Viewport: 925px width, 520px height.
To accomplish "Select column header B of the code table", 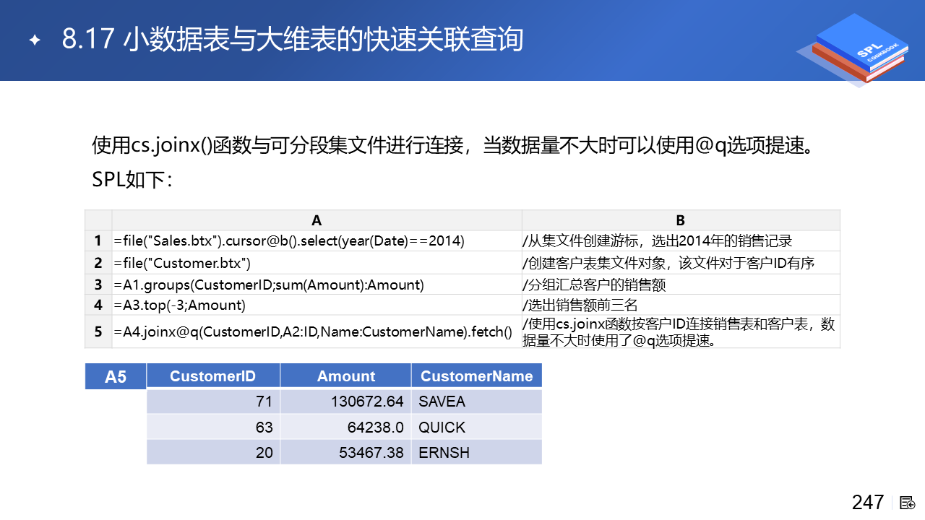I will (x=681, y=220).
